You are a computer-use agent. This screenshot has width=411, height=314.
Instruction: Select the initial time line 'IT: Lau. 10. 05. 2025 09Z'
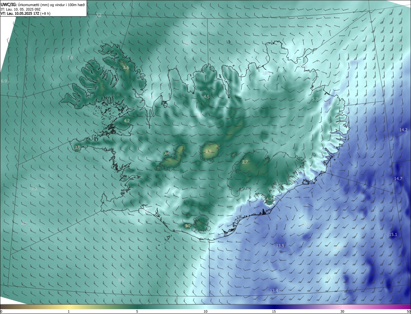(21, 9)
